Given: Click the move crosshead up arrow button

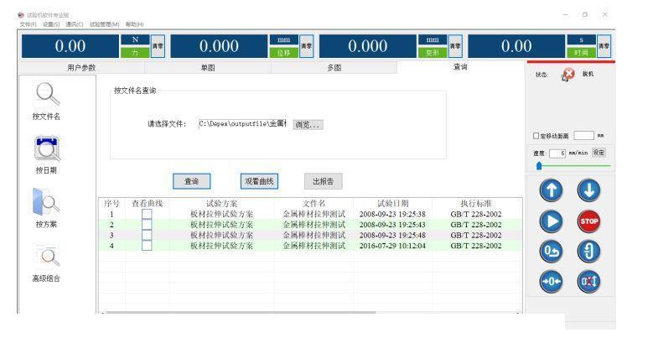Looking at the screenshot, I should [x=551, y=190].
